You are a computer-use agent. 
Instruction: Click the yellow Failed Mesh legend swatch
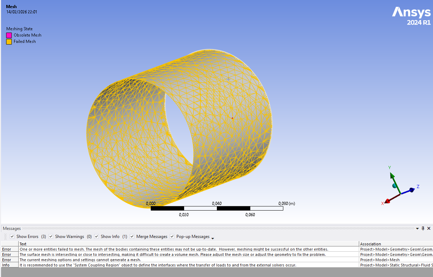tap(9, 41)
